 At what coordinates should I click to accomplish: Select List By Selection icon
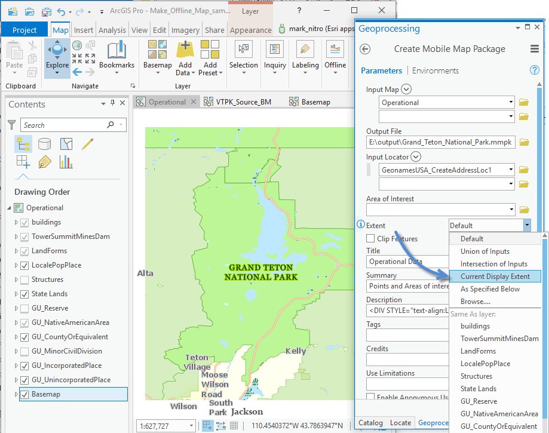click(66, 144)
